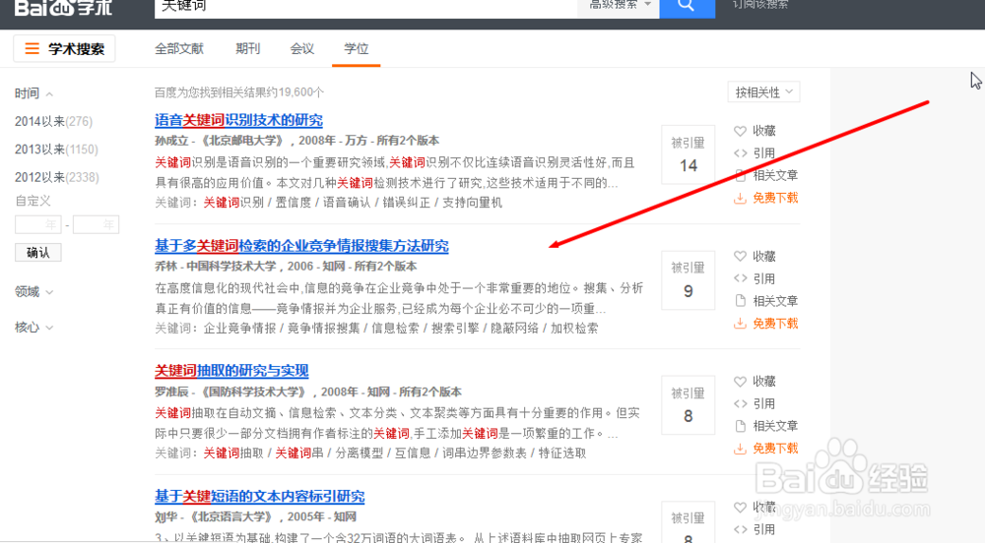Click 自定义 time filter label
Image resolution: width=985 pixels, height=543 pixels.
(x=33, y=202)
